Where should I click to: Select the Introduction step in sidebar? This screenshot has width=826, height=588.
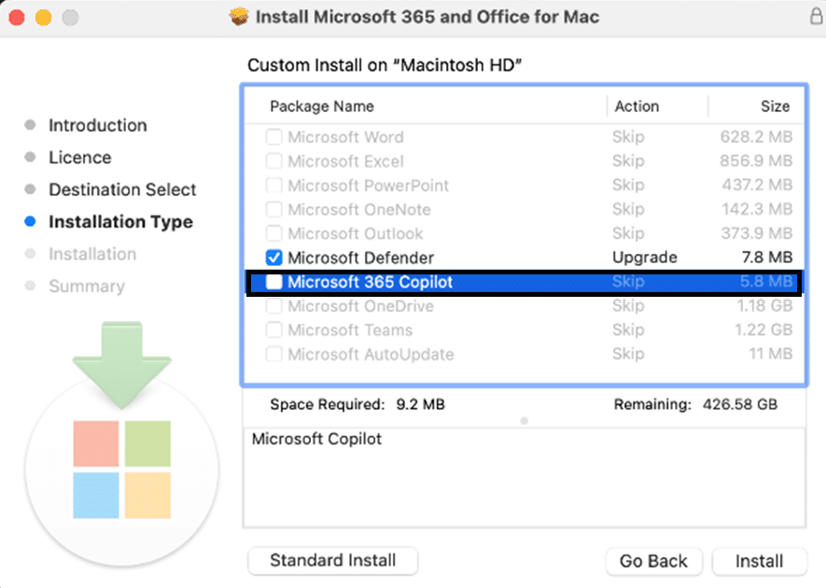click(97, 125)
